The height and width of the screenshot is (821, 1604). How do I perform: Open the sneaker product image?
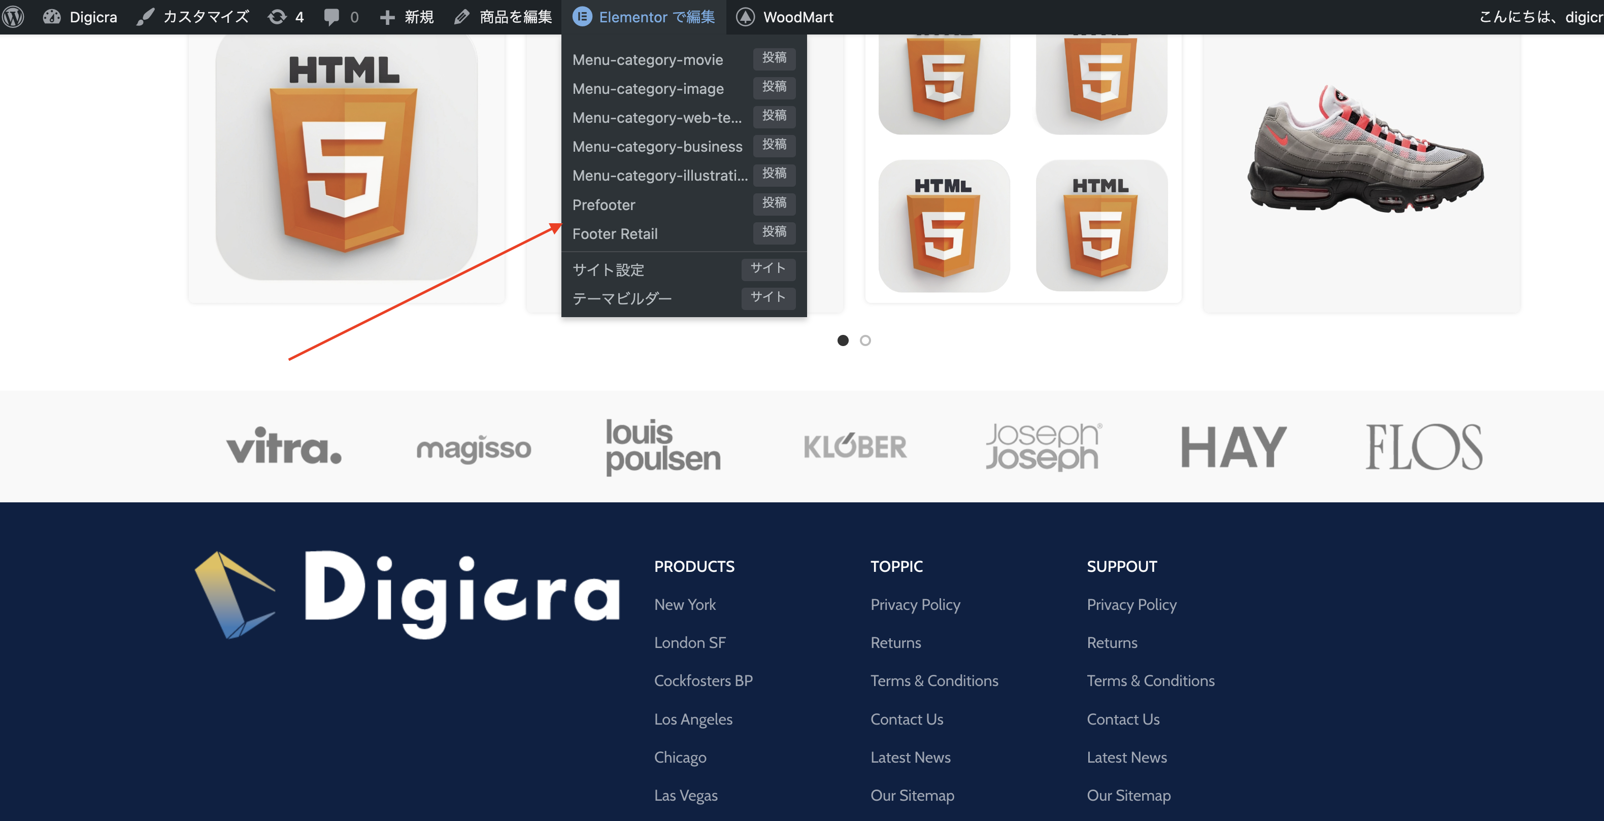[x=1365, y=149]
